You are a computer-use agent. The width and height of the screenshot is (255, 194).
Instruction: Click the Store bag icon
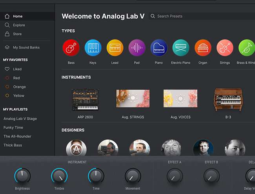(7, 34)
